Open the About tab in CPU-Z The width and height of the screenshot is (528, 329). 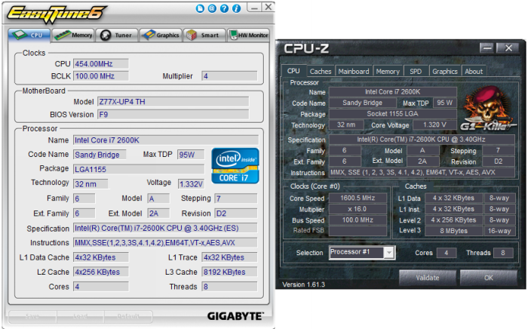tap(474, 72)
